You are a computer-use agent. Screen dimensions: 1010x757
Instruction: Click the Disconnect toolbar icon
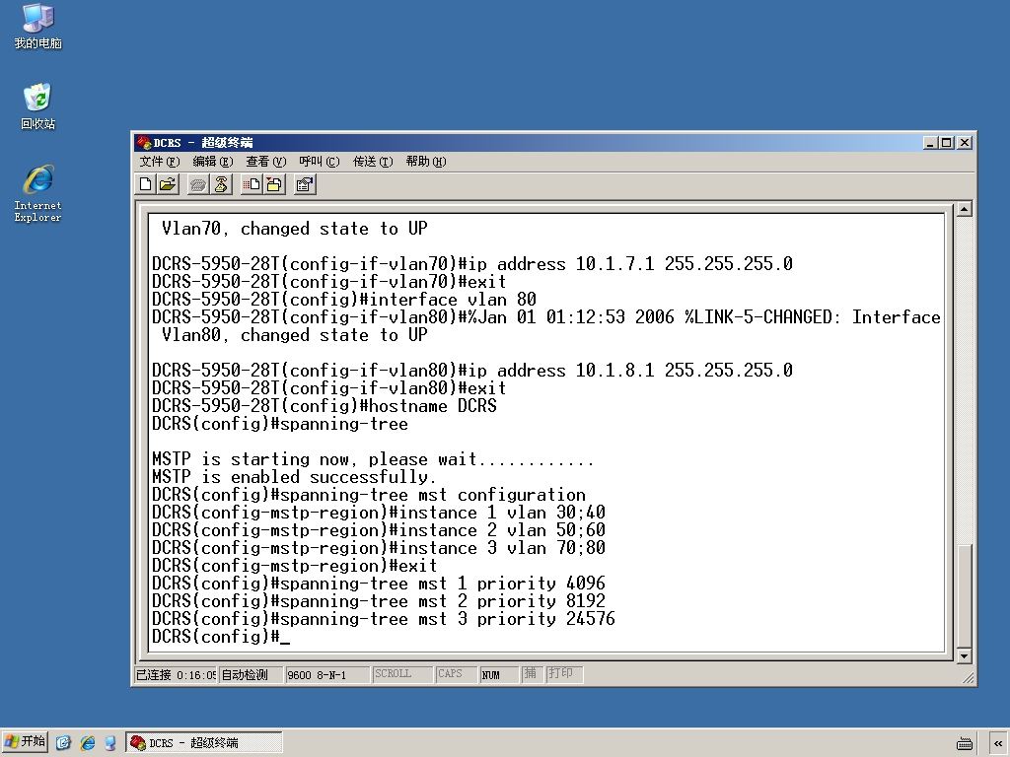(x=221, y=184)
